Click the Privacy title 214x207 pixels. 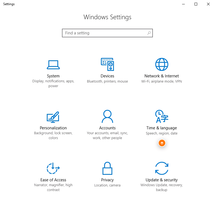click(x=107, y=180)
